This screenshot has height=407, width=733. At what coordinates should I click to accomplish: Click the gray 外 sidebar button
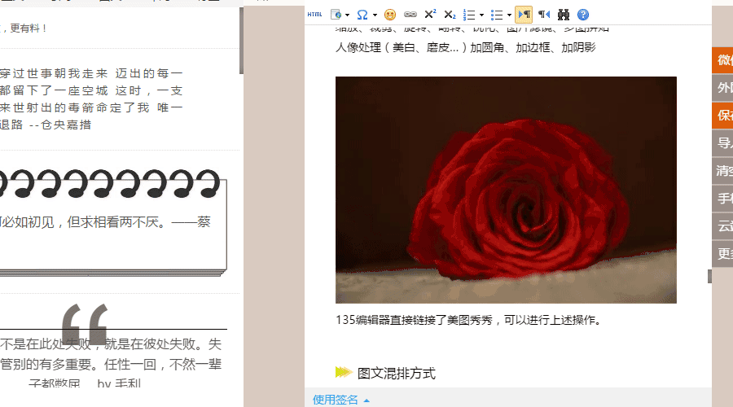tap(722, 88)
